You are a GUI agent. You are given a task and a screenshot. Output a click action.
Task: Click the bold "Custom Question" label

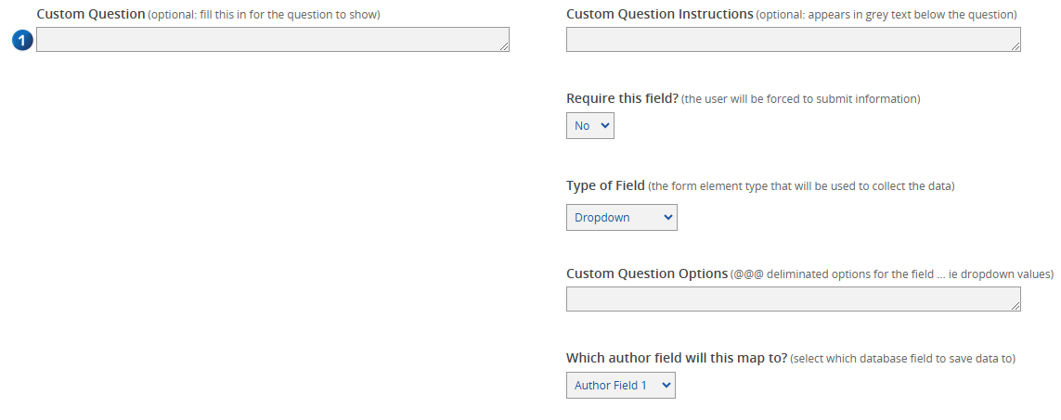click(91, 15)
